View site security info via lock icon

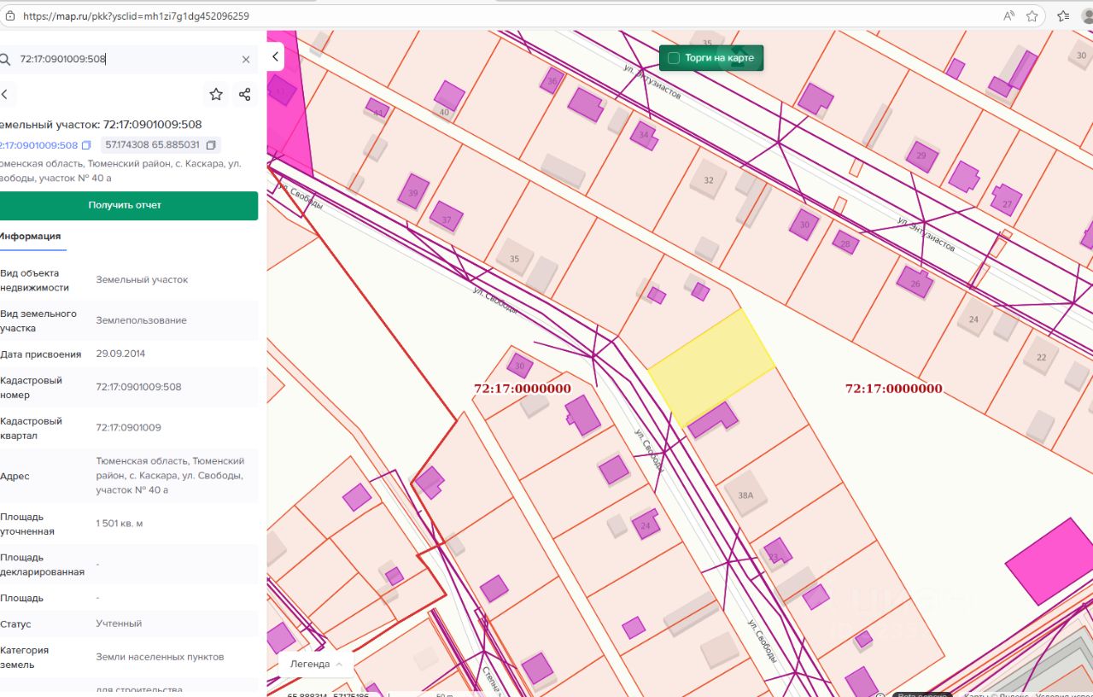[9, 15]
